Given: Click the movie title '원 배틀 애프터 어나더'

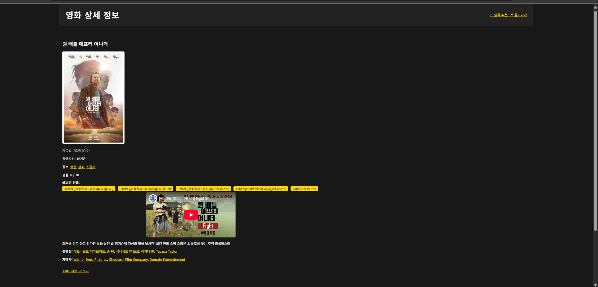Looking at the screenshot, I should (85, 44).
